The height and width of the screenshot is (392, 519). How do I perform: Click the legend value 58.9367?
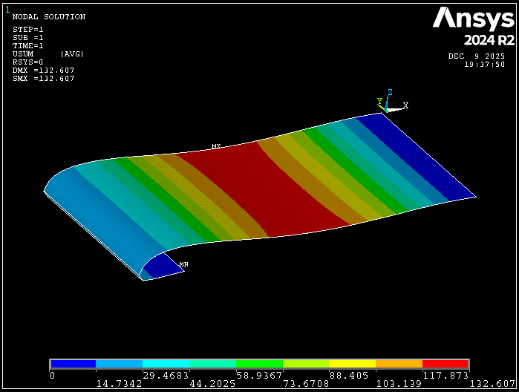click(260, 376)
